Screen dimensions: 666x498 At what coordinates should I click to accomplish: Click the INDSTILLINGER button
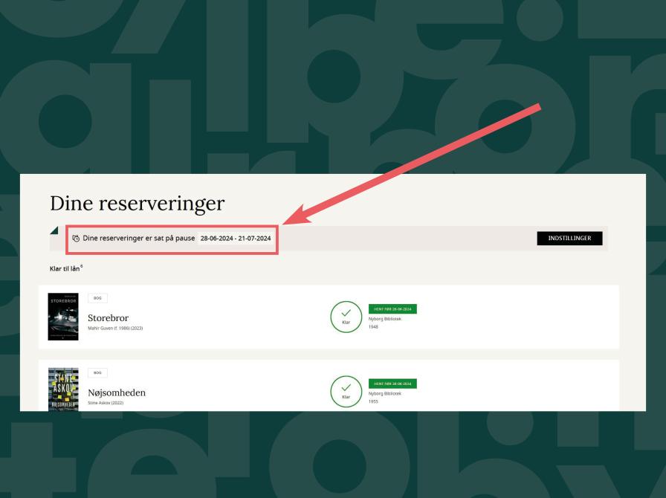coord(569,238)
